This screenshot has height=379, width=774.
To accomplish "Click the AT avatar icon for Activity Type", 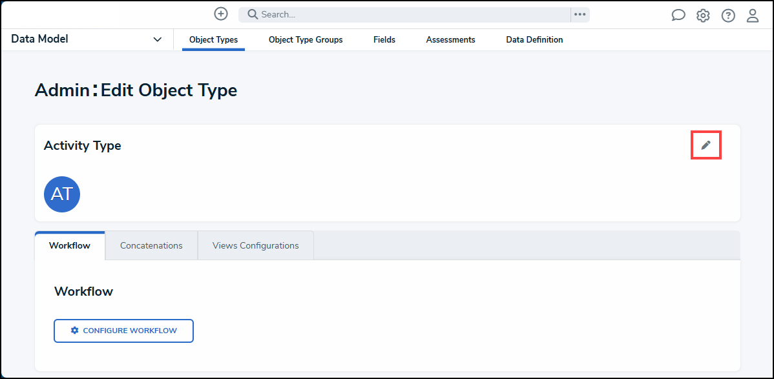I will [61, 194].
